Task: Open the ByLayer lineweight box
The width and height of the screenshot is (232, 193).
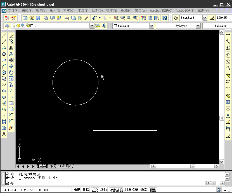Action: pos(217,26)
